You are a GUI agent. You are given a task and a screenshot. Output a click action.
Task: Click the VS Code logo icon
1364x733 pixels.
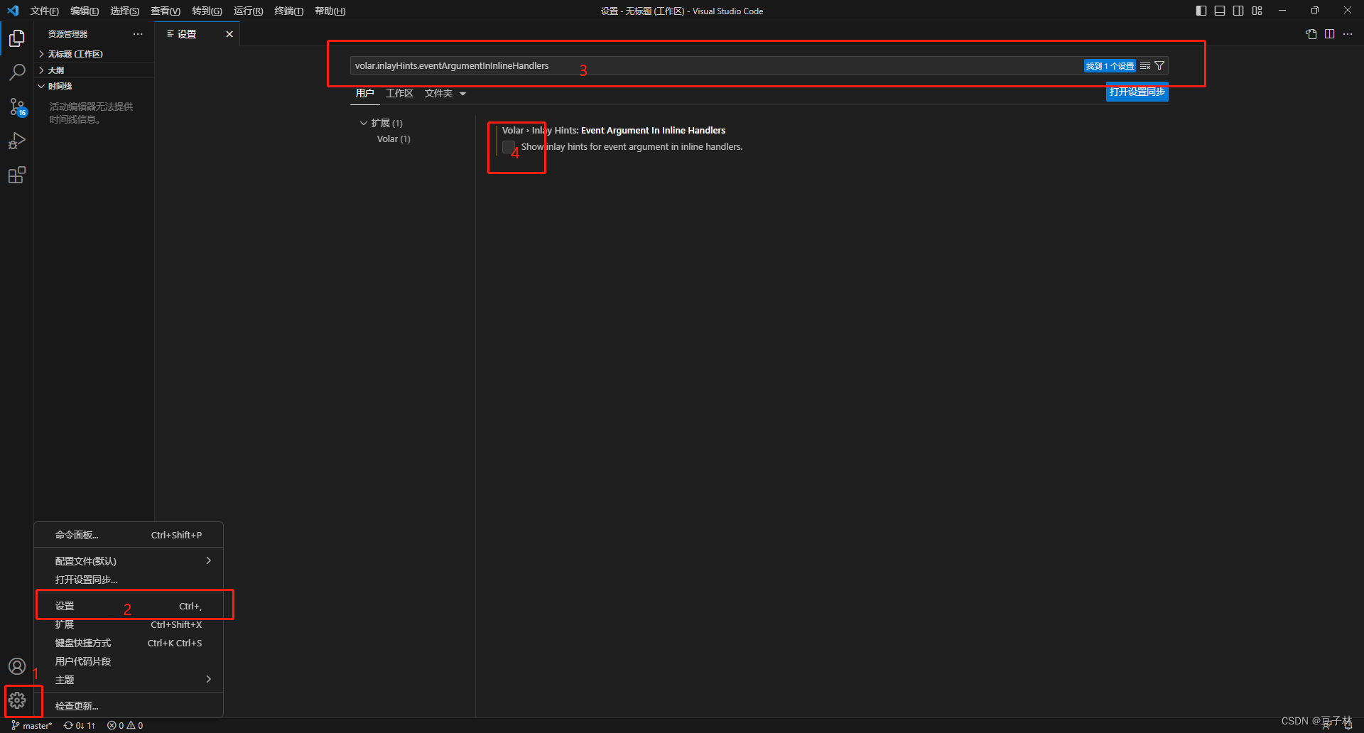point(13,11)
